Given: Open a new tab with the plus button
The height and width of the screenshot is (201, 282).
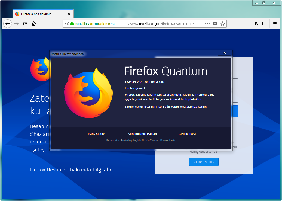Looking at the screenshot, I should pyautogui.click(x=78, y=14).
